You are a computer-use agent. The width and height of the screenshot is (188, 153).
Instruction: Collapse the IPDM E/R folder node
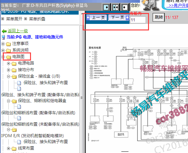(x=8, y=129)
